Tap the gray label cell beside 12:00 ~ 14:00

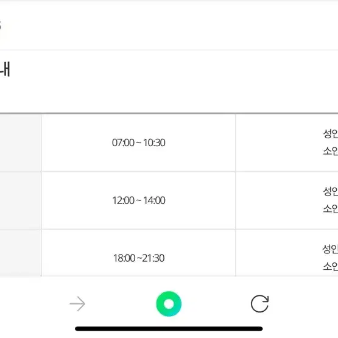21,200
